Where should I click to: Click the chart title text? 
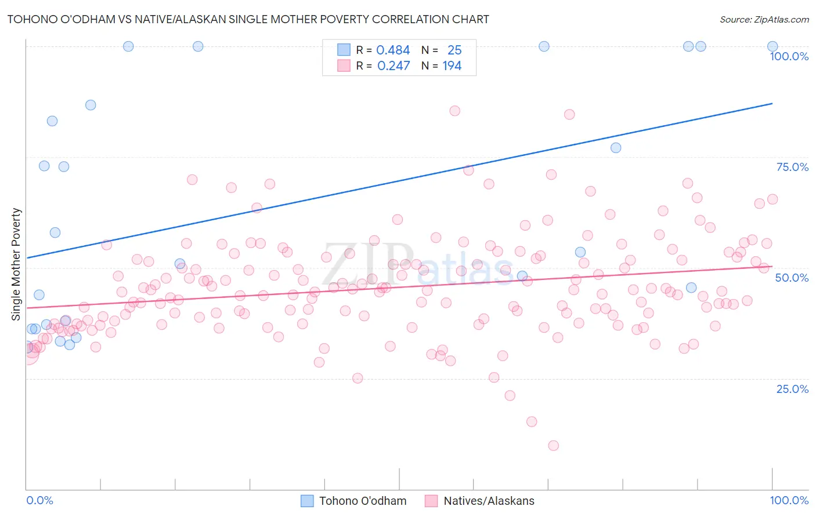pos(248,19)
